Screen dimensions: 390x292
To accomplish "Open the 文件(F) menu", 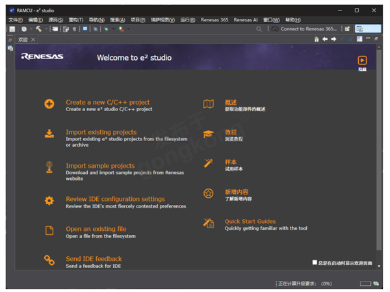I will [x=16, y=20].
